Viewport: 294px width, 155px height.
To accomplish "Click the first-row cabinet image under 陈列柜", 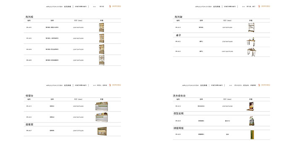I will click(102, 28).
